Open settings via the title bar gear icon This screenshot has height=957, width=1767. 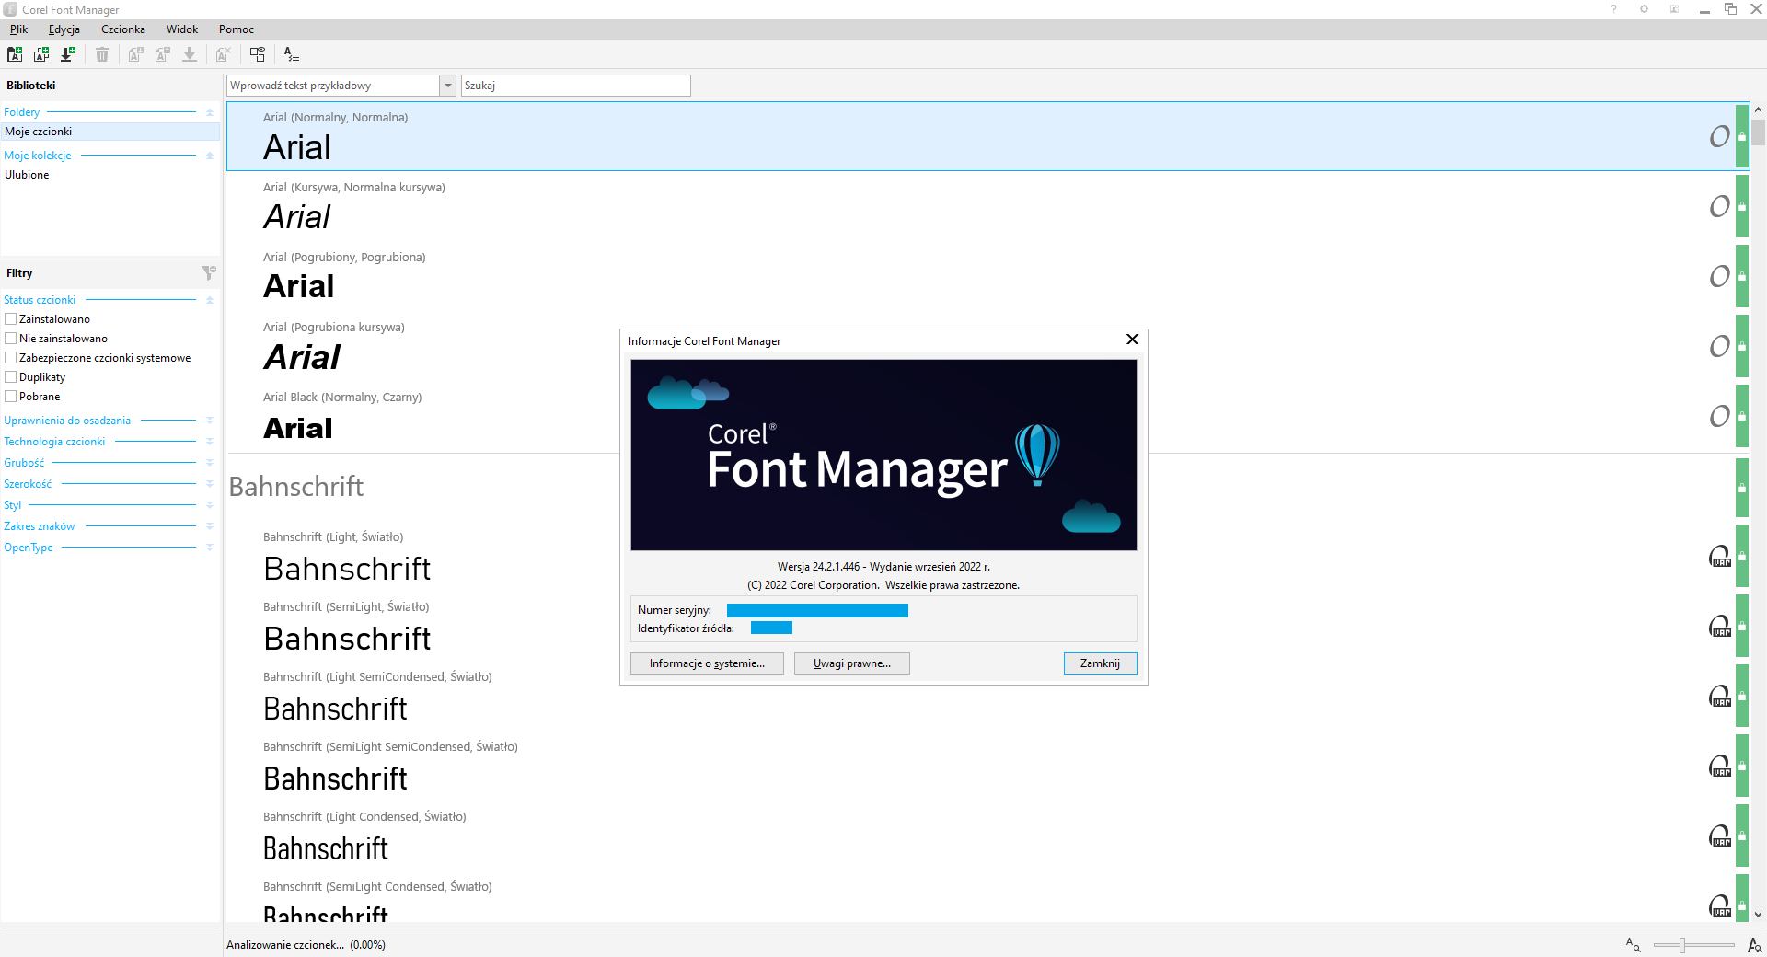pyautogui.click(x=1644, y=9)
